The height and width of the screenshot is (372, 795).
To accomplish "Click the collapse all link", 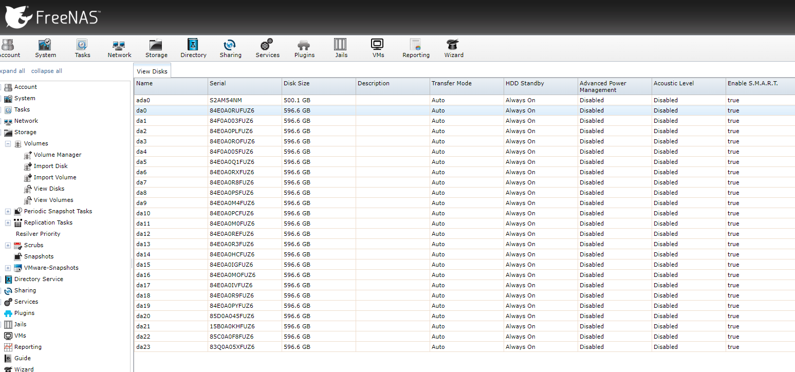I will [x=46, y=71].
